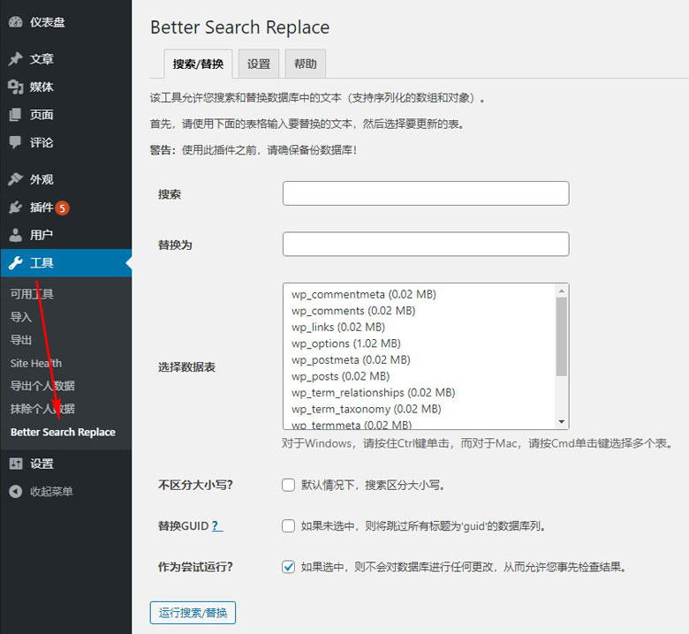Viewport: 689px width, 634px height.
Task: Open 导出 submenu entry
Action: pyautogui.click(x=21, y=340)
